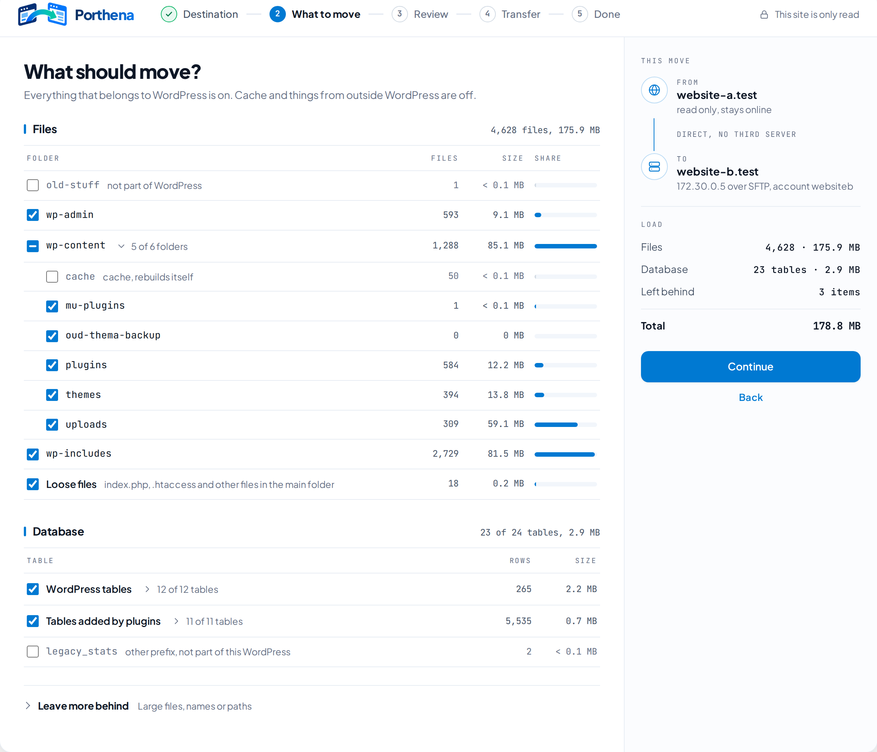Uncheck the wp-admin folder checkbox
The height and width of the screenshot is (752, 877).
coord(33,215)
